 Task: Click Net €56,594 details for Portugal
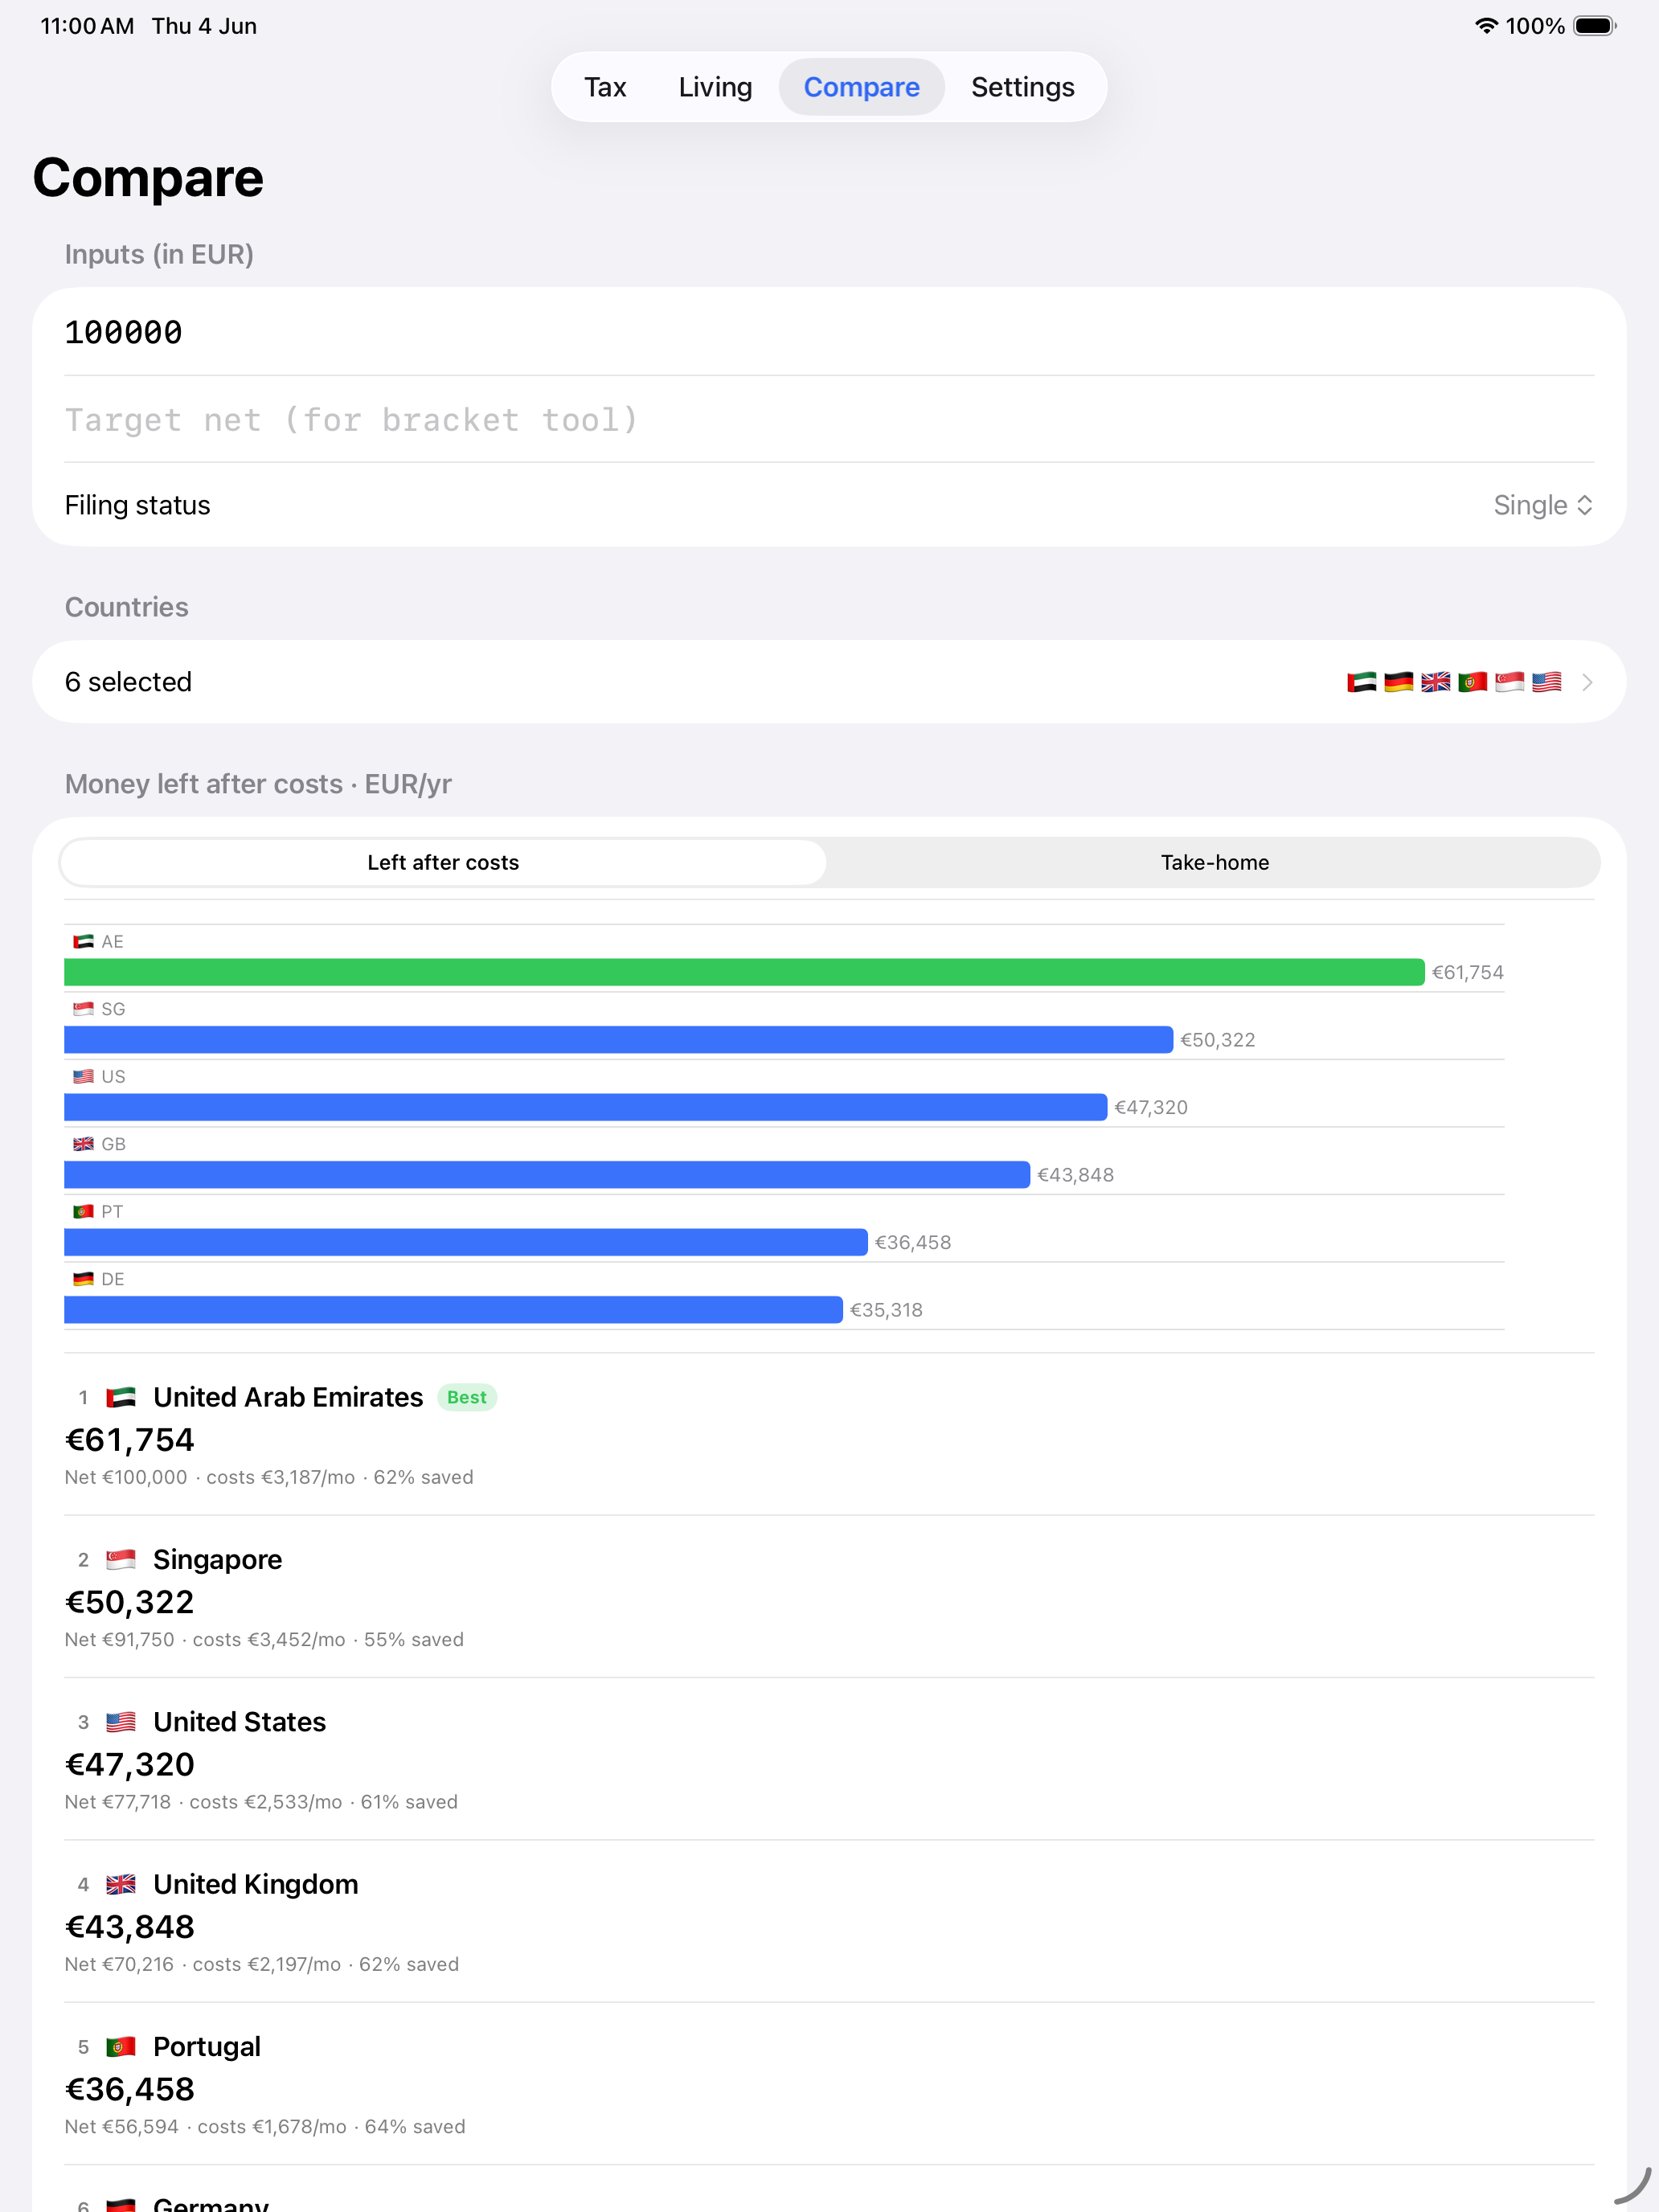(265, 2126)
